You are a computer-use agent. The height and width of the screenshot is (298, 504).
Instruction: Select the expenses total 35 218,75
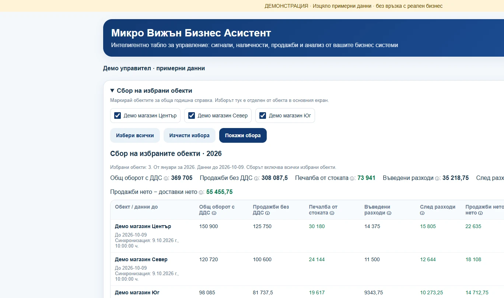[x=456, y=178]
